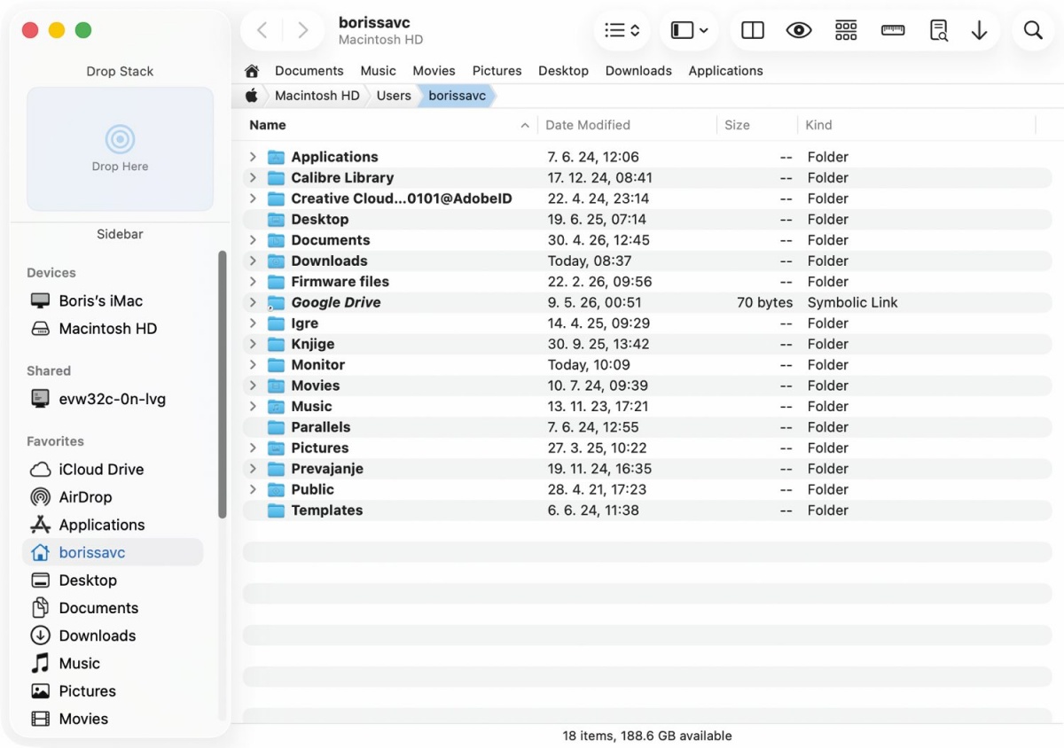Click the downward arrow toolbar icon
Viewport: 1064px width, 748px height.
click(x=979, y=31)
